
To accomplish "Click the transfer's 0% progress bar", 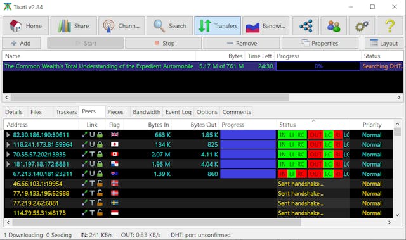I will (x=318, y=66).
